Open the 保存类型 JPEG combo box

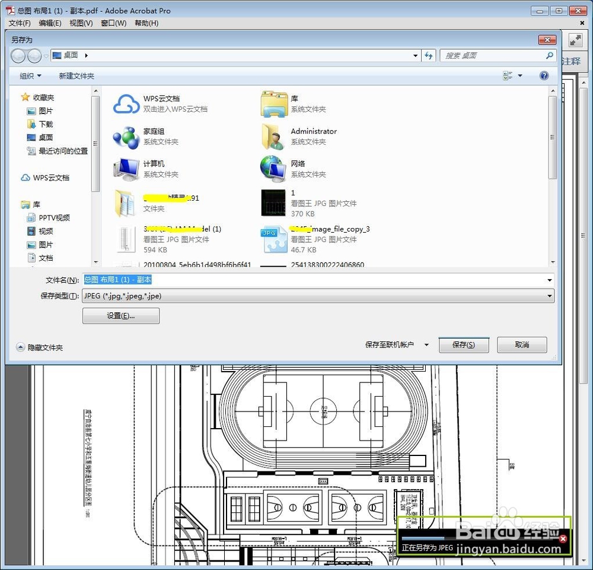[318, 296]
